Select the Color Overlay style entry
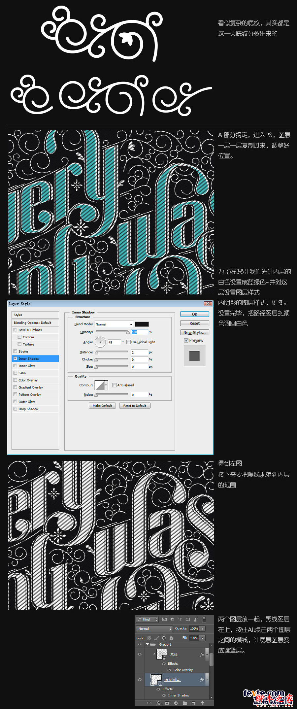 [35, 380]
